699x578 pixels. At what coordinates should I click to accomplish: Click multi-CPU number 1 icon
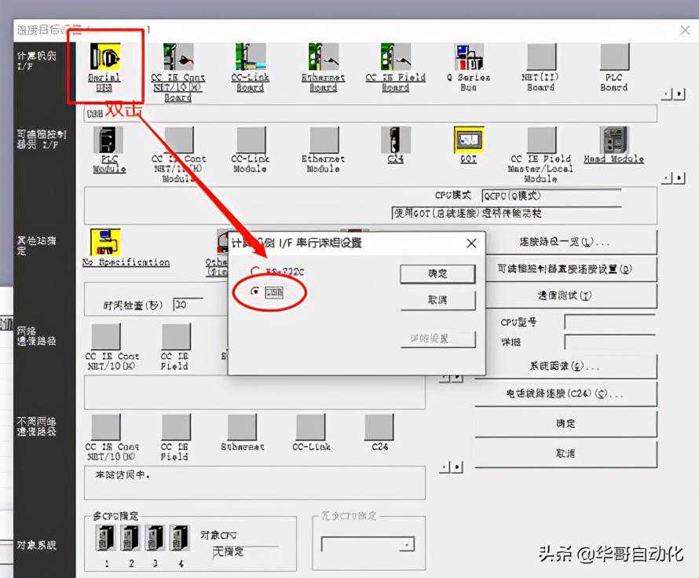[x=104, y=538]
